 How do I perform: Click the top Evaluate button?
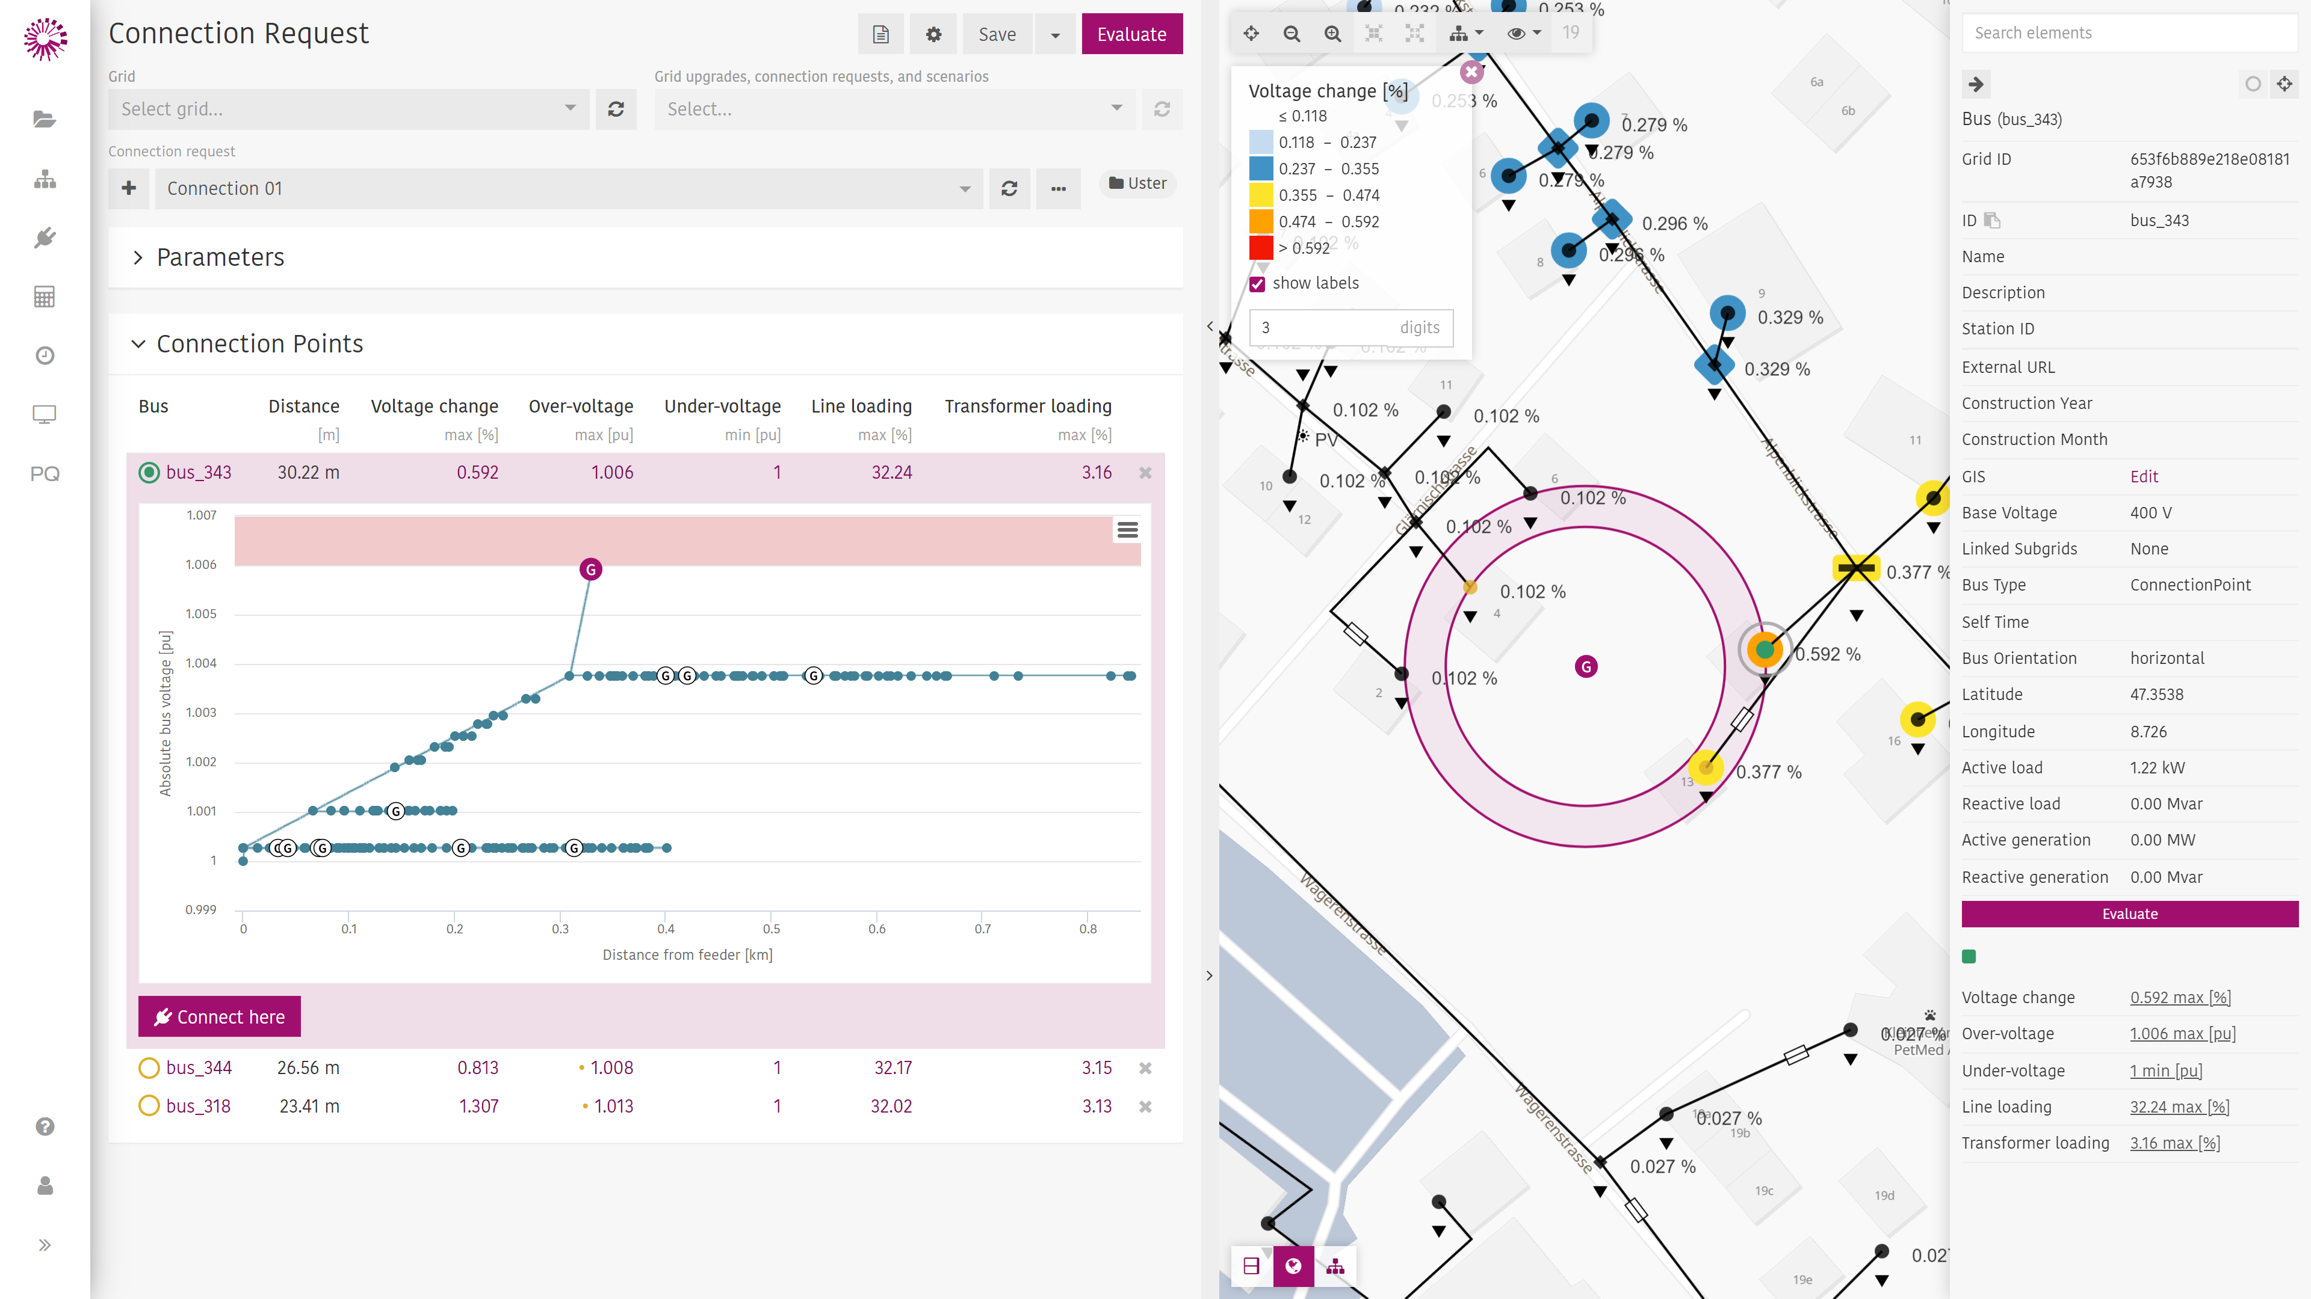tap(1131, 34)
